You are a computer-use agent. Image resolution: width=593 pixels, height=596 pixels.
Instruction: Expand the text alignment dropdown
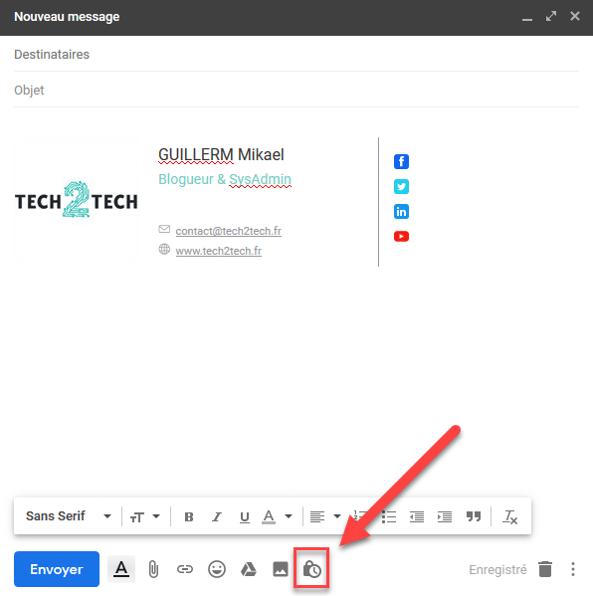tap(325, 517)
